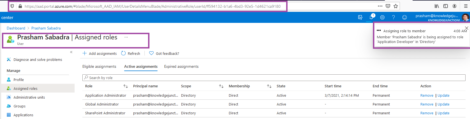Toggle the browser sidebar icon
Viewport: 470px width, 119px height.
coord(446,6)
